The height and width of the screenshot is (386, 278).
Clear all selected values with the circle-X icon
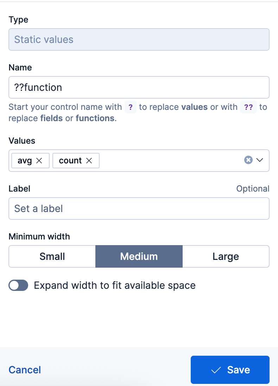pos(248,160)
